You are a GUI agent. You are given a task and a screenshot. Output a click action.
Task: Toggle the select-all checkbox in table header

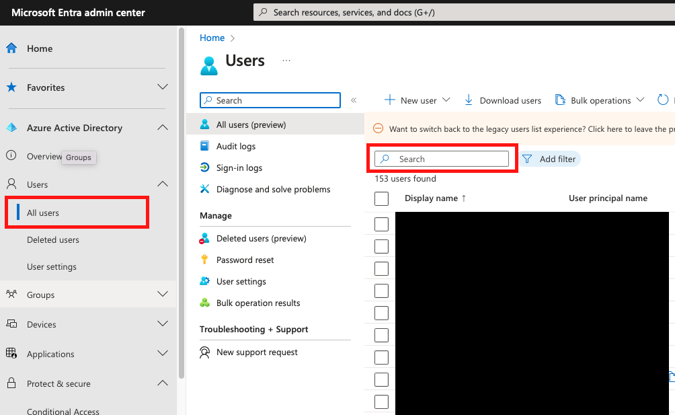(381, 198)
